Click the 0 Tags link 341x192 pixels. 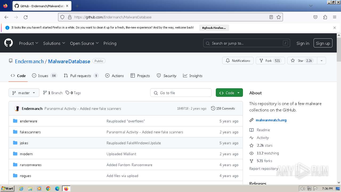tap(73, 93)
